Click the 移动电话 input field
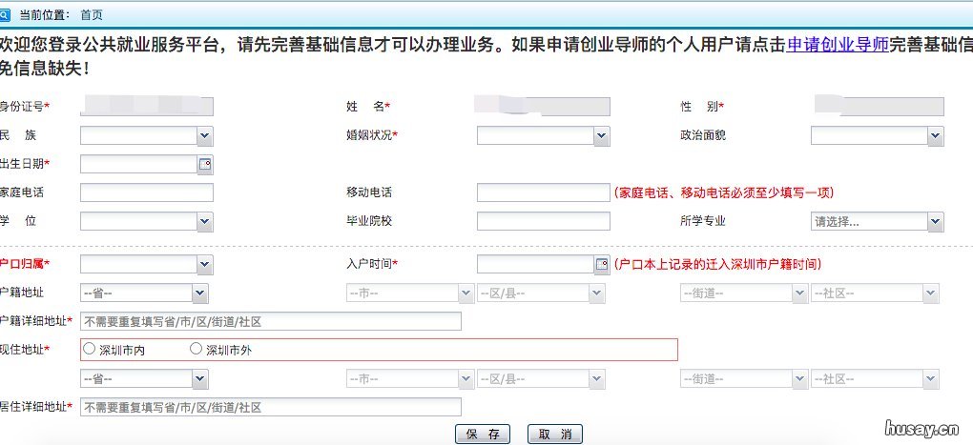The height and width of the screenshot is (445, 973). [543, 192]
